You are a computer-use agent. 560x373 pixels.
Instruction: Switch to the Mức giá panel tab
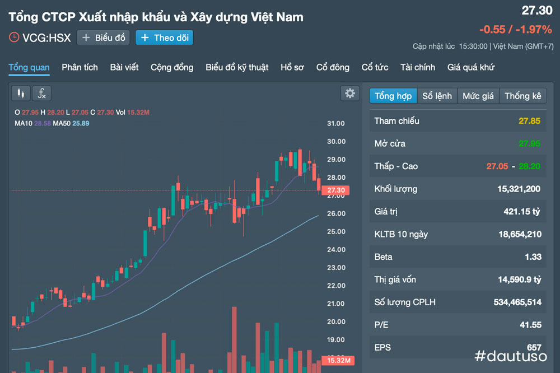478,96
